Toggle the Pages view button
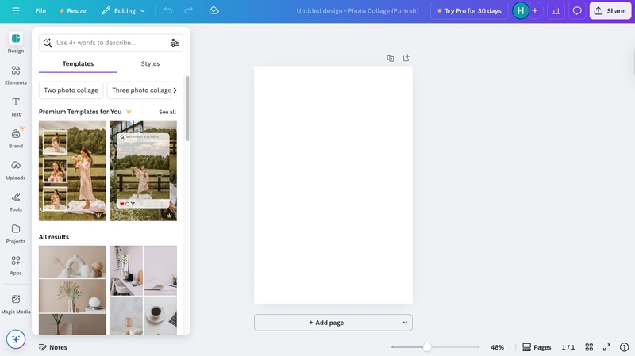 (537, 347)
